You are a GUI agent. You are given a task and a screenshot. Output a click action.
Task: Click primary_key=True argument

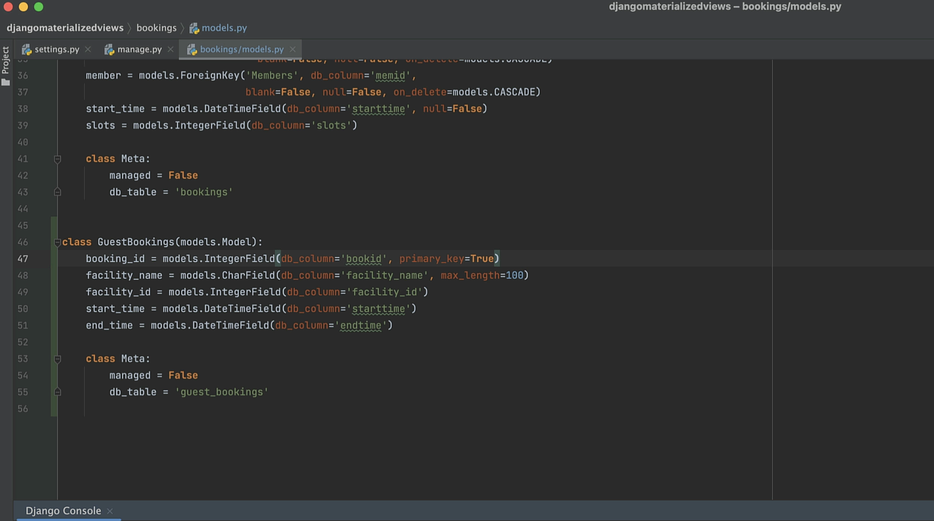click(x=447, y=259)
